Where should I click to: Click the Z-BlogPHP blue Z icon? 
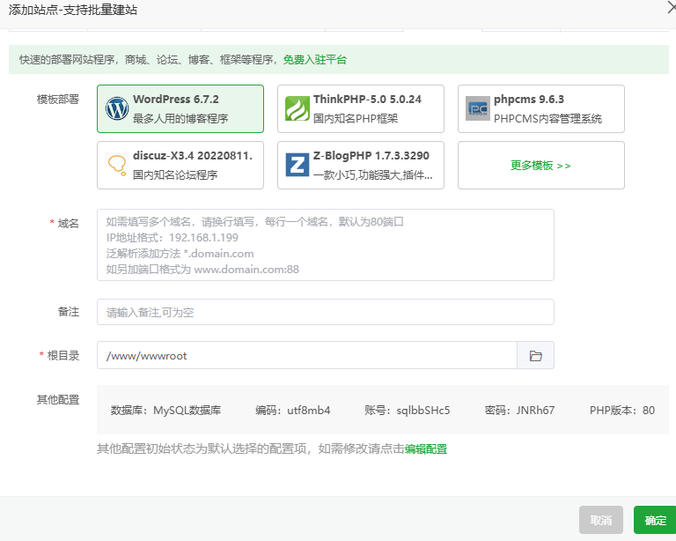(x=298, y=165)
